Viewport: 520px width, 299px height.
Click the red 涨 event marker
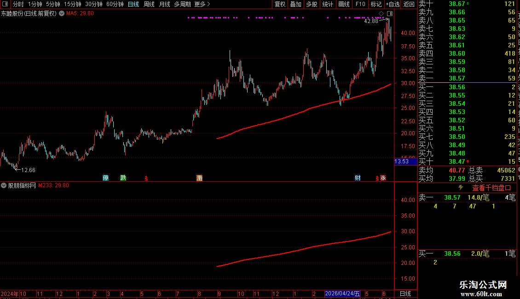[383, 178]
